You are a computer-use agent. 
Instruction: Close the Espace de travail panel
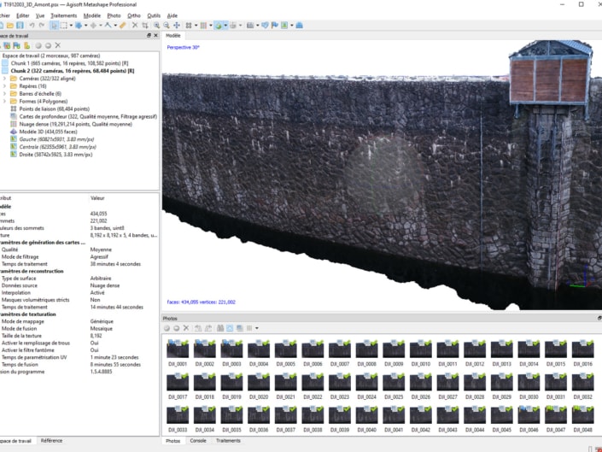coord(155,35)
